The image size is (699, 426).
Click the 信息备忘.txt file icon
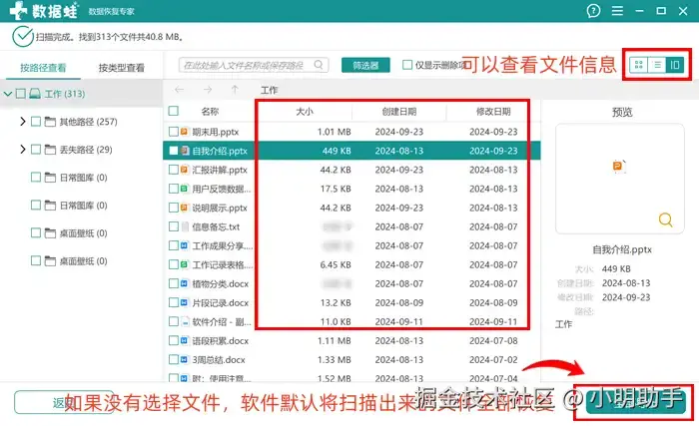pyautogui.click(x=185, y=226)
